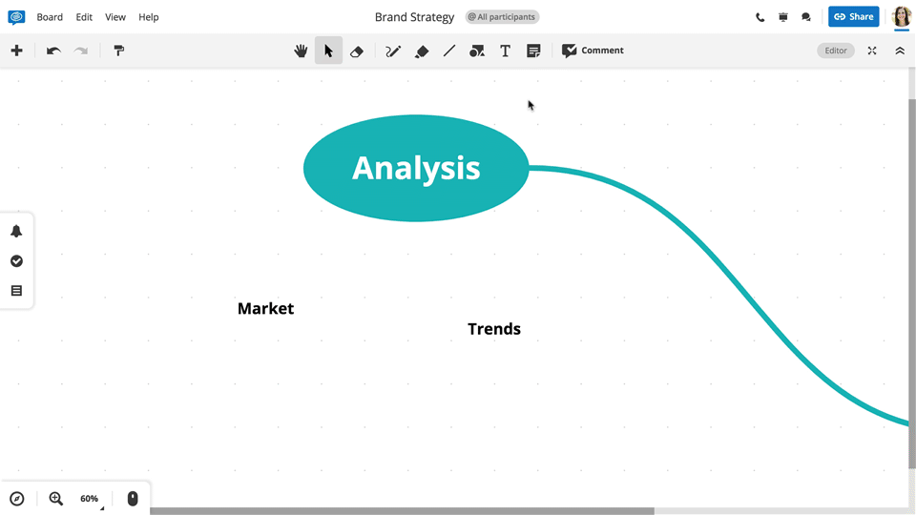Click the horizontal scrollbar thumb
Viewport: 916px width, 515px height.
coord(402,511)
